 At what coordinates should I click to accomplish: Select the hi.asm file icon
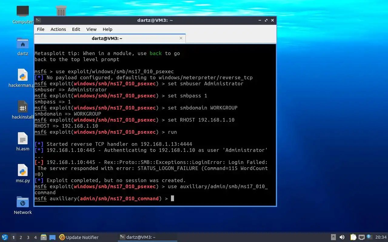(23, 139)
